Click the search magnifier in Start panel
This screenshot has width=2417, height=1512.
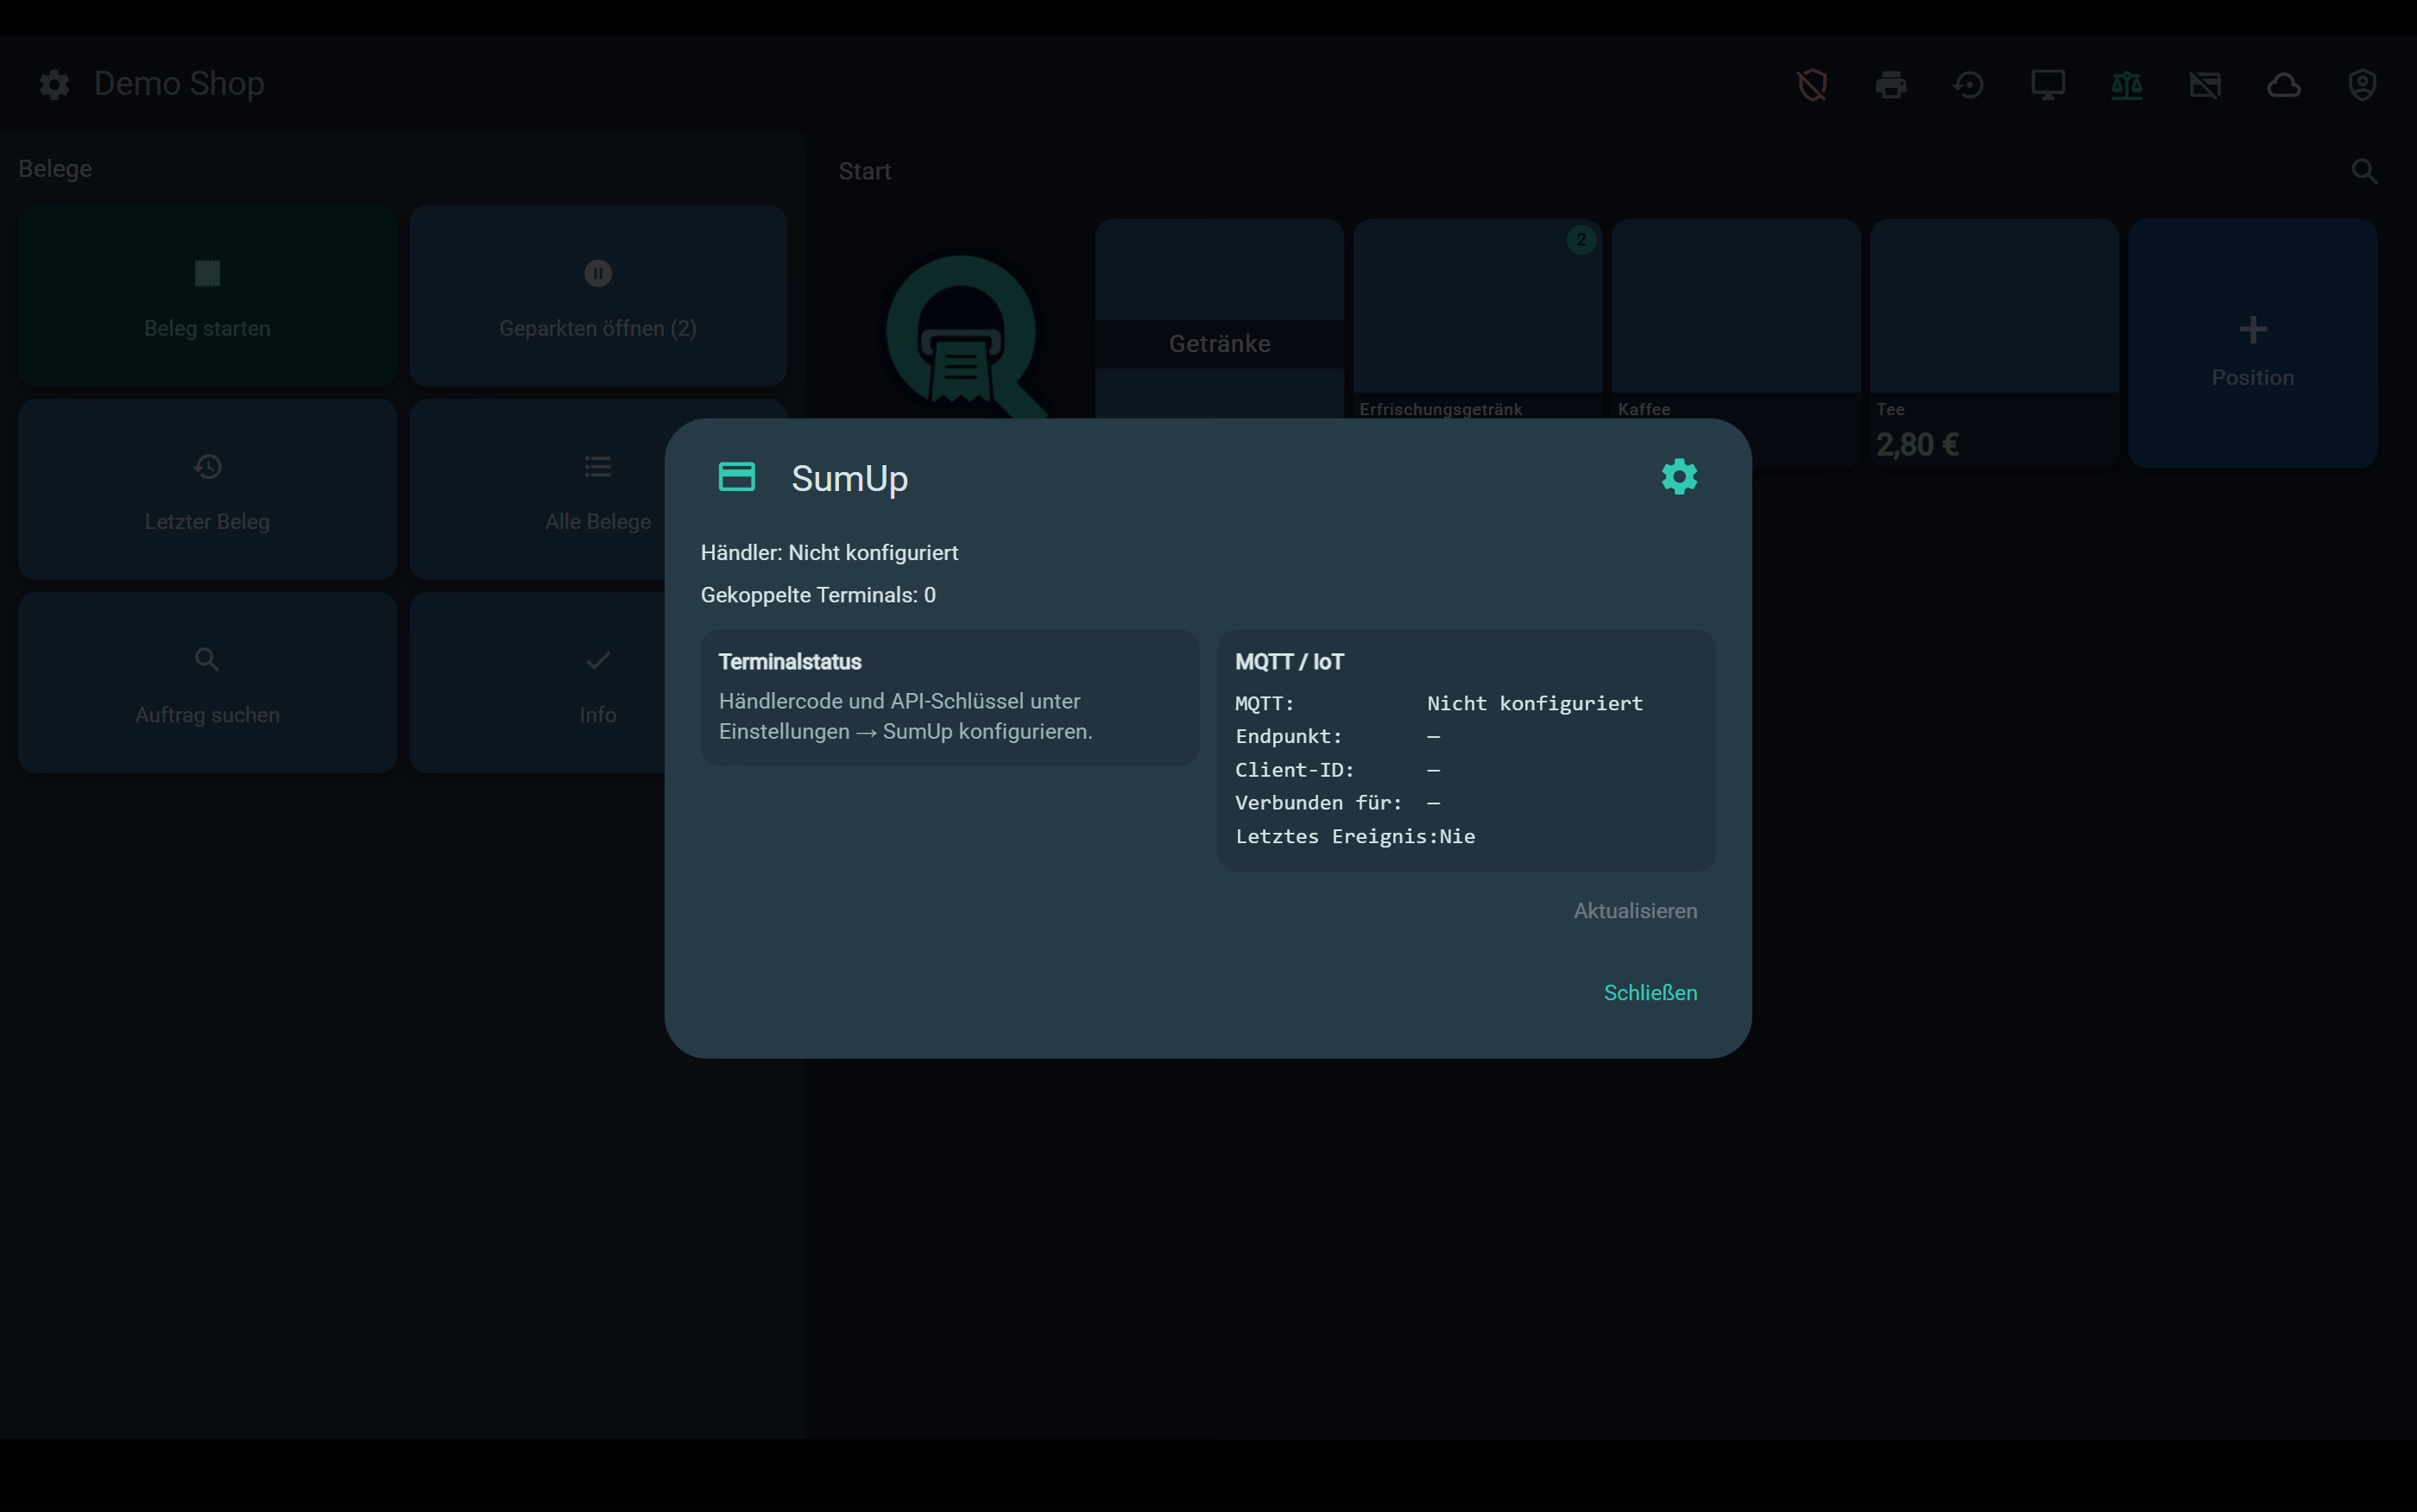coord(2364,171)
